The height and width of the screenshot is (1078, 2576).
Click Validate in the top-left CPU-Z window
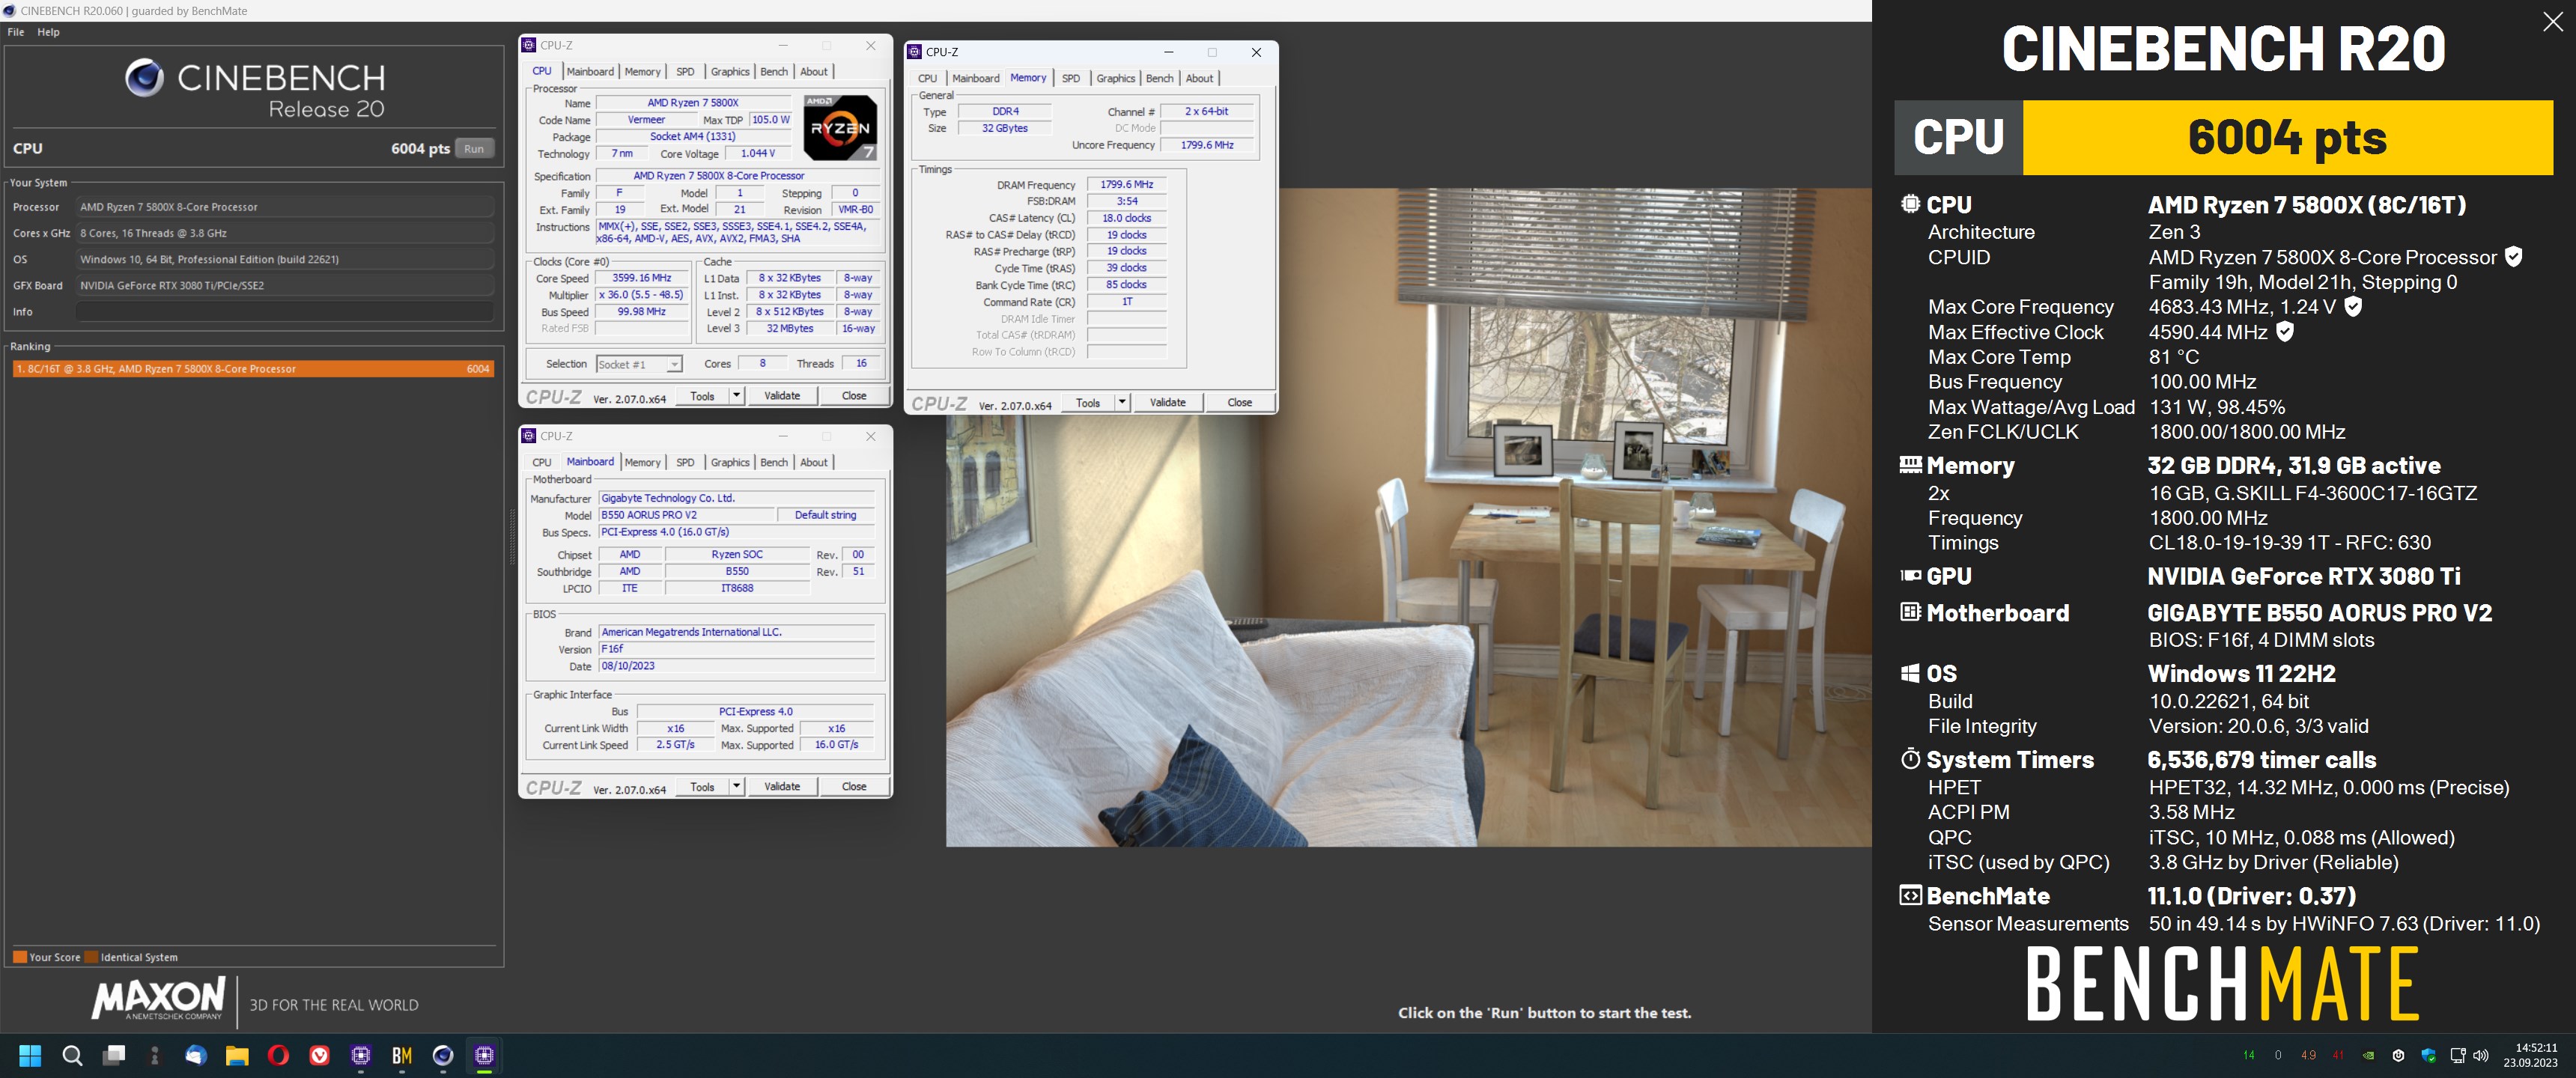click(x=782, y=396)
